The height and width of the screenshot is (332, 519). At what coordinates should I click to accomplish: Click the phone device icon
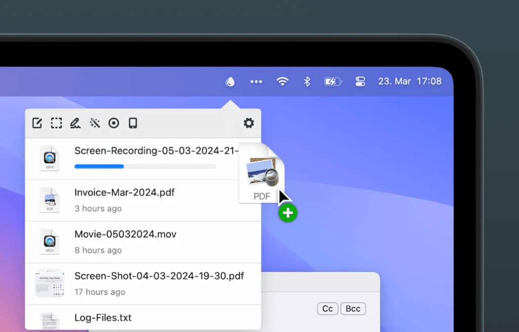(133, 123)
